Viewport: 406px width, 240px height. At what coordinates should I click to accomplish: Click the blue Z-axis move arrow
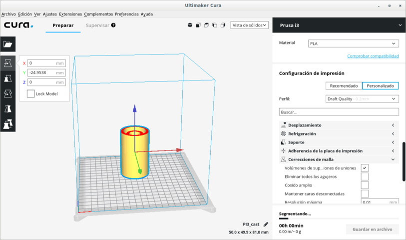[135, 108]
